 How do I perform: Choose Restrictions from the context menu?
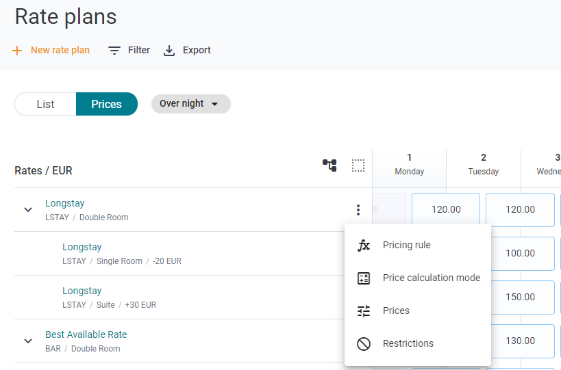tap(418, 343)
